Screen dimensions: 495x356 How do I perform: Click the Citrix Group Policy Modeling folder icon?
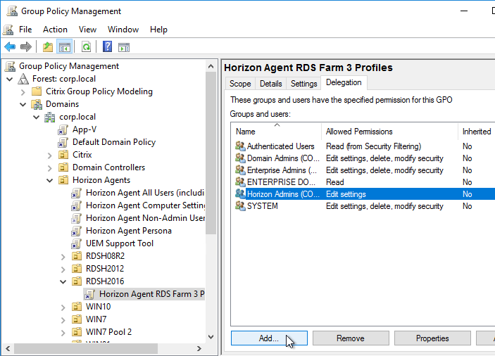pyautogui.click(x=37, y=91)
